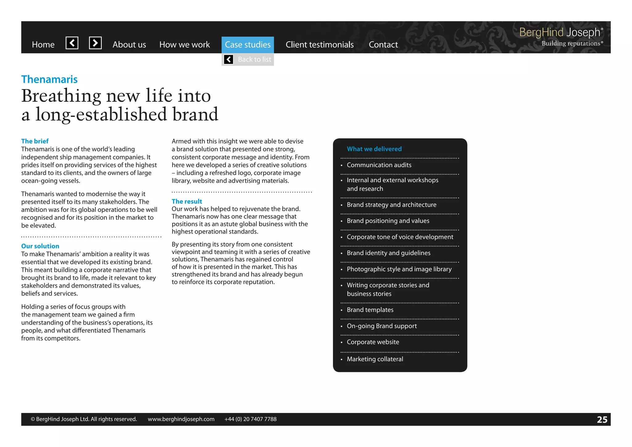The height and width of the screenshot is (447, 632).
Task: Open www.berghindjoseph.com footer link
Action: (181, 419)
